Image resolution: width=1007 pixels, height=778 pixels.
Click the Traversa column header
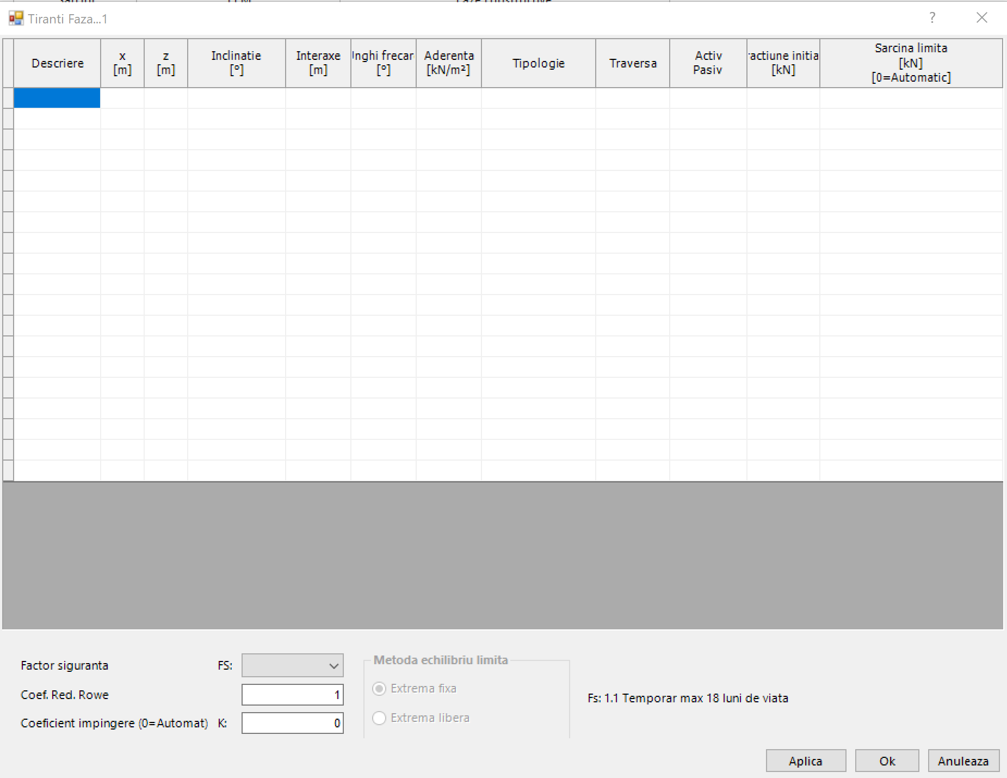[632, 63]
